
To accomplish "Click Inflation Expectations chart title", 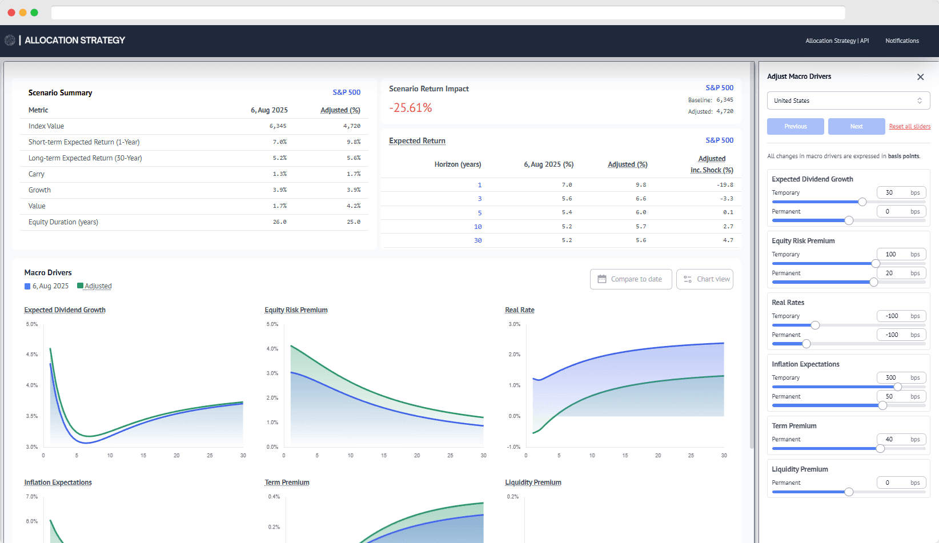I will click(x=58, y=482).
